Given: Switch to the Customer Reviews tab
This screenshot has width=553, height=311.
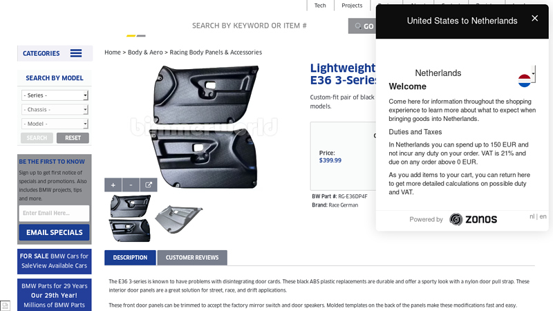Looking at the screenshot, I should [192, 258].
